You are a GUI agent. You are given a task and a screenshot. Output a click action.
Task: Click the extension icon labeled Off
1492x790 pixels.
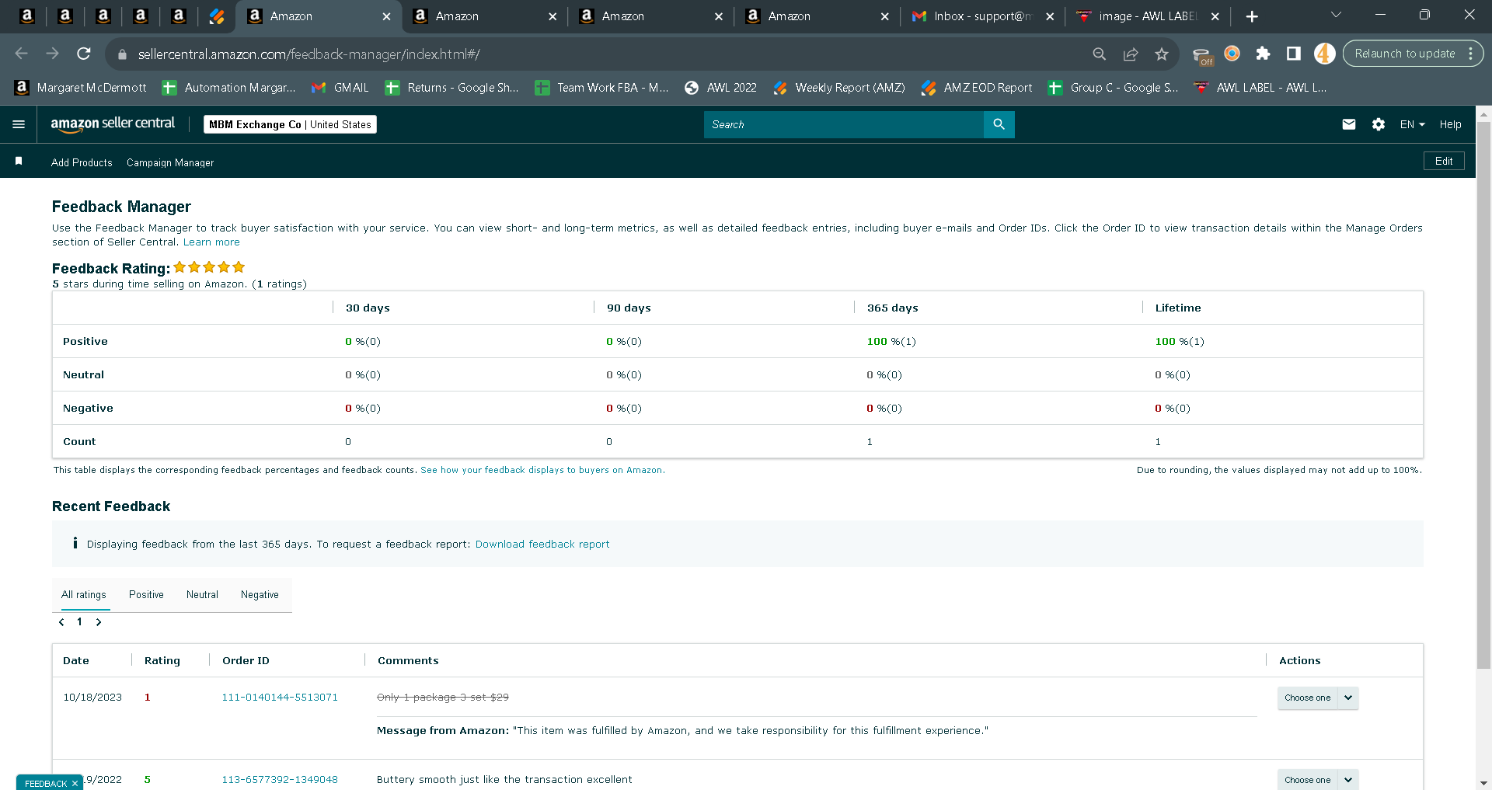coord(1202,56)
